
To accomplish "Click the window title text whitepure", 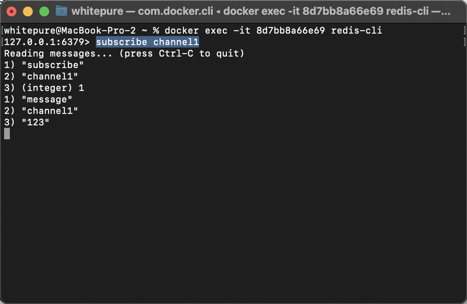I will pyautogui.click(x=97, y=11).
